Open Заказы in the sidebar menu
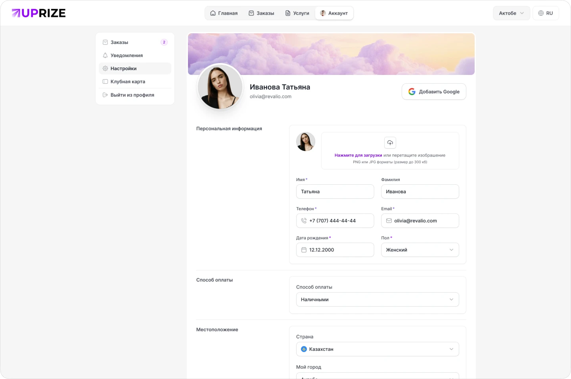The image size is (571, 379). tap(135, 42)
